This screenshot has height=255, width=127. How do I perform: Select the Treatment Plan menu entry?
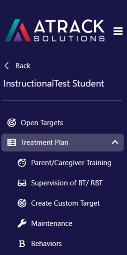point(62,142)
